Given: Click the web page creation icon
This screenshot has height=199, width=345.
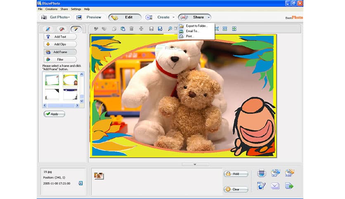Looking at the screenshot, I should pos(261,186).
